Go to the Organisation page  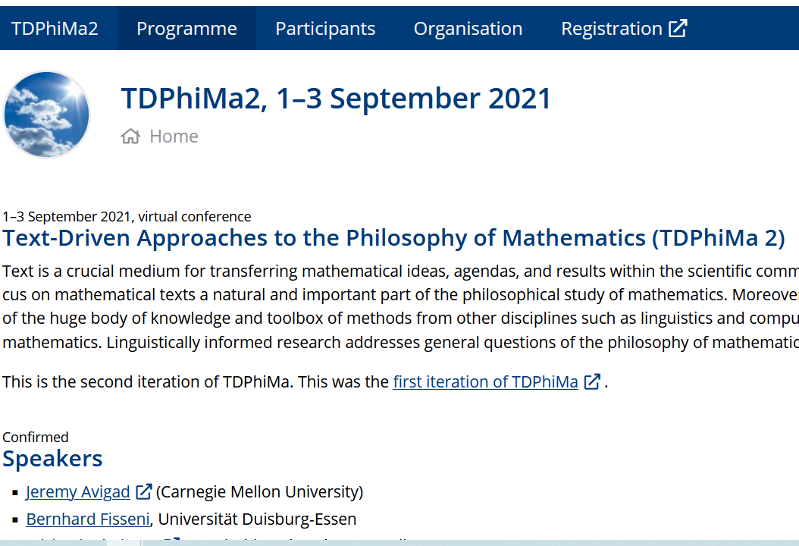click(468, 29)
